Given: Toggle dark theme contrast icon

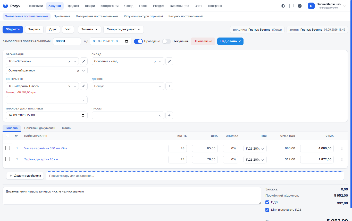Looking at the screenshot, I should pos(283,6).
